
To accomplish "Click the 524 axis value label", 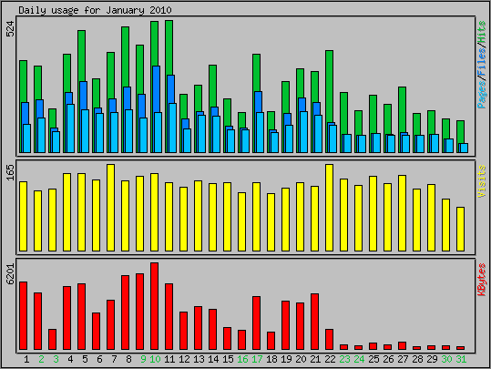I will click(10, 29).
